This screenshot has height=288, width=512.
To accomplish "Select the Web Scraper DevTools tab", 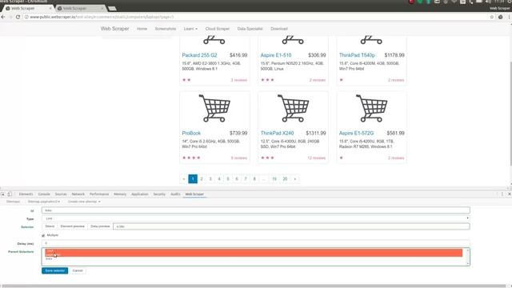I will tap(194, 194).
